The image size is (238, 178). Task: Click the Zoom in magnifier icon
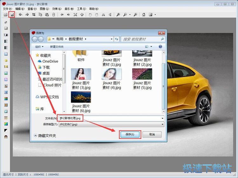tap(118, 15)
